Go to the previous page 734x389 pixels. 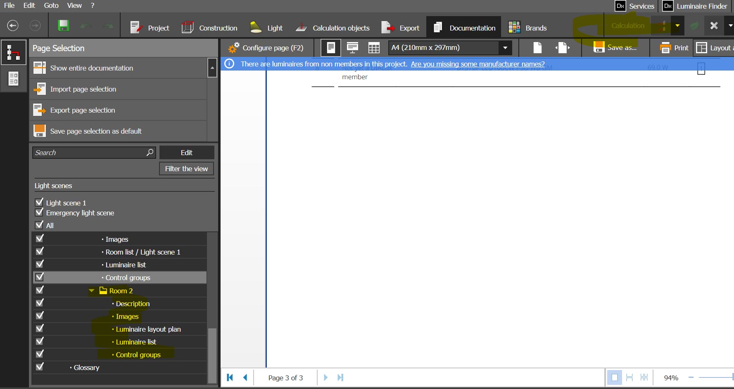[245, 377]
